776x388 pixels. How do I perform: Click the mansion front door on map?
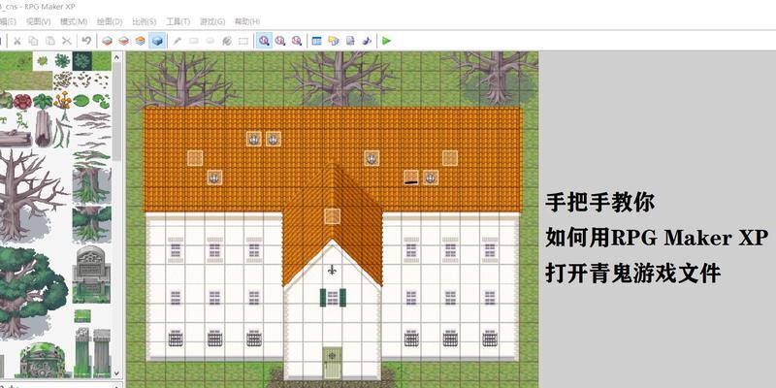[x=332, y=363]
